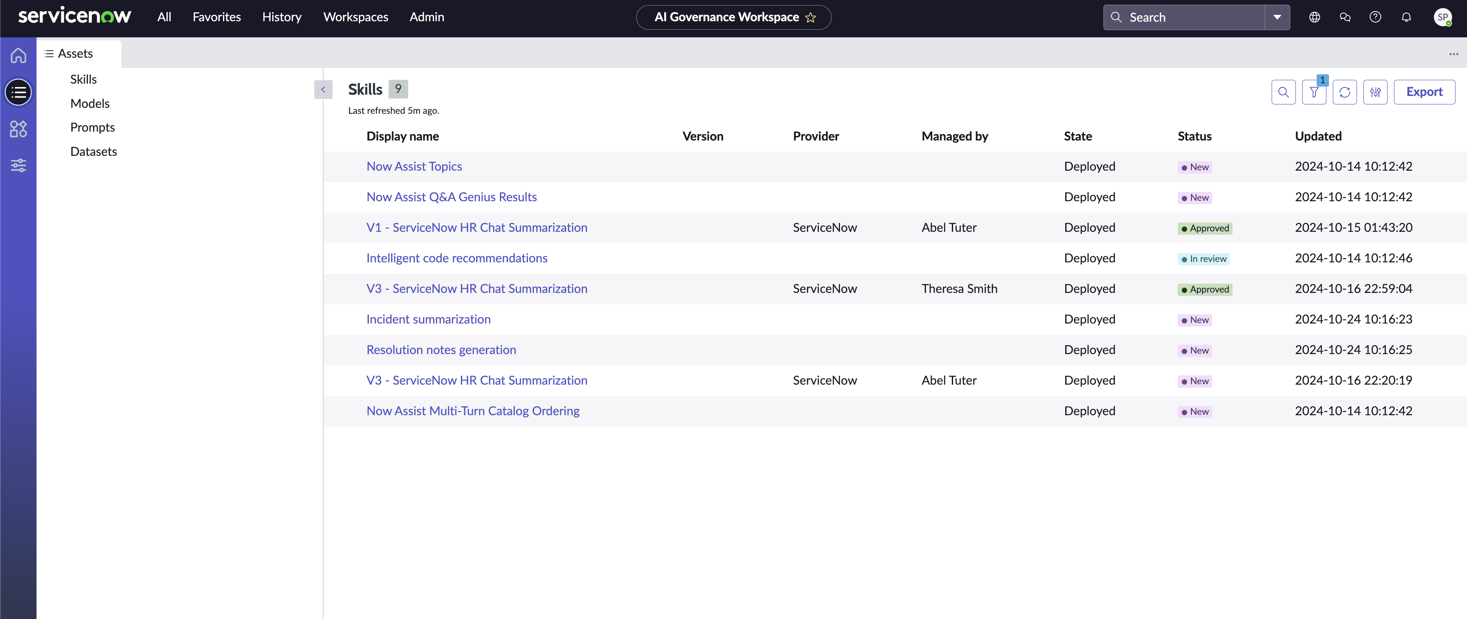This screenshot has width=1467, height=619.
Task: Click New badge in Now Assist Topics row
Action: (1194, 167)
